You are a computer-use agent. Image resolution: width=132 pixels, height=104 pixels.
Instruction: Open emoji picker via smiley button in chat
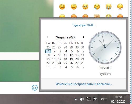(x=35, y=88)
